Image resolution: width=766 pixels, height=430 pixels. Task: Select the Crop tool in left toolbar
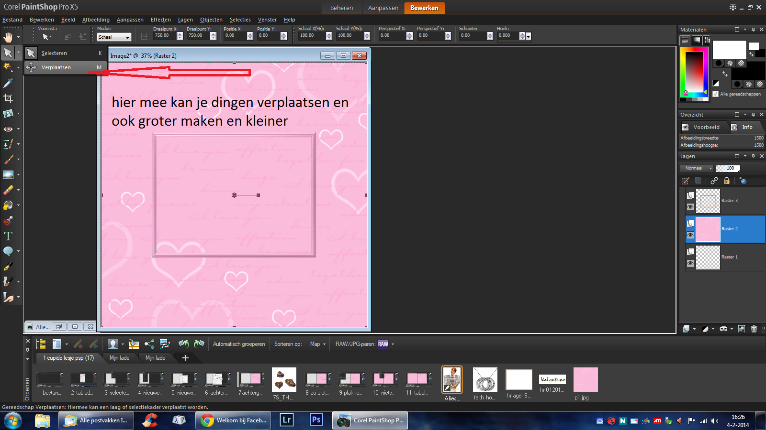click(8, 98)
